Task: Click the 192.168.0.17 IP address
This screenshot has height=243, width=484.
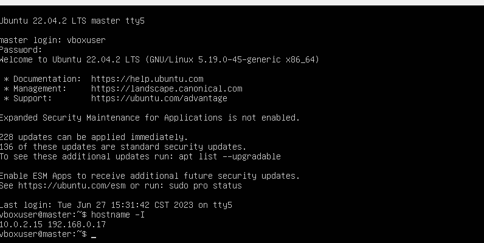Action: click(x=77, y=225)
